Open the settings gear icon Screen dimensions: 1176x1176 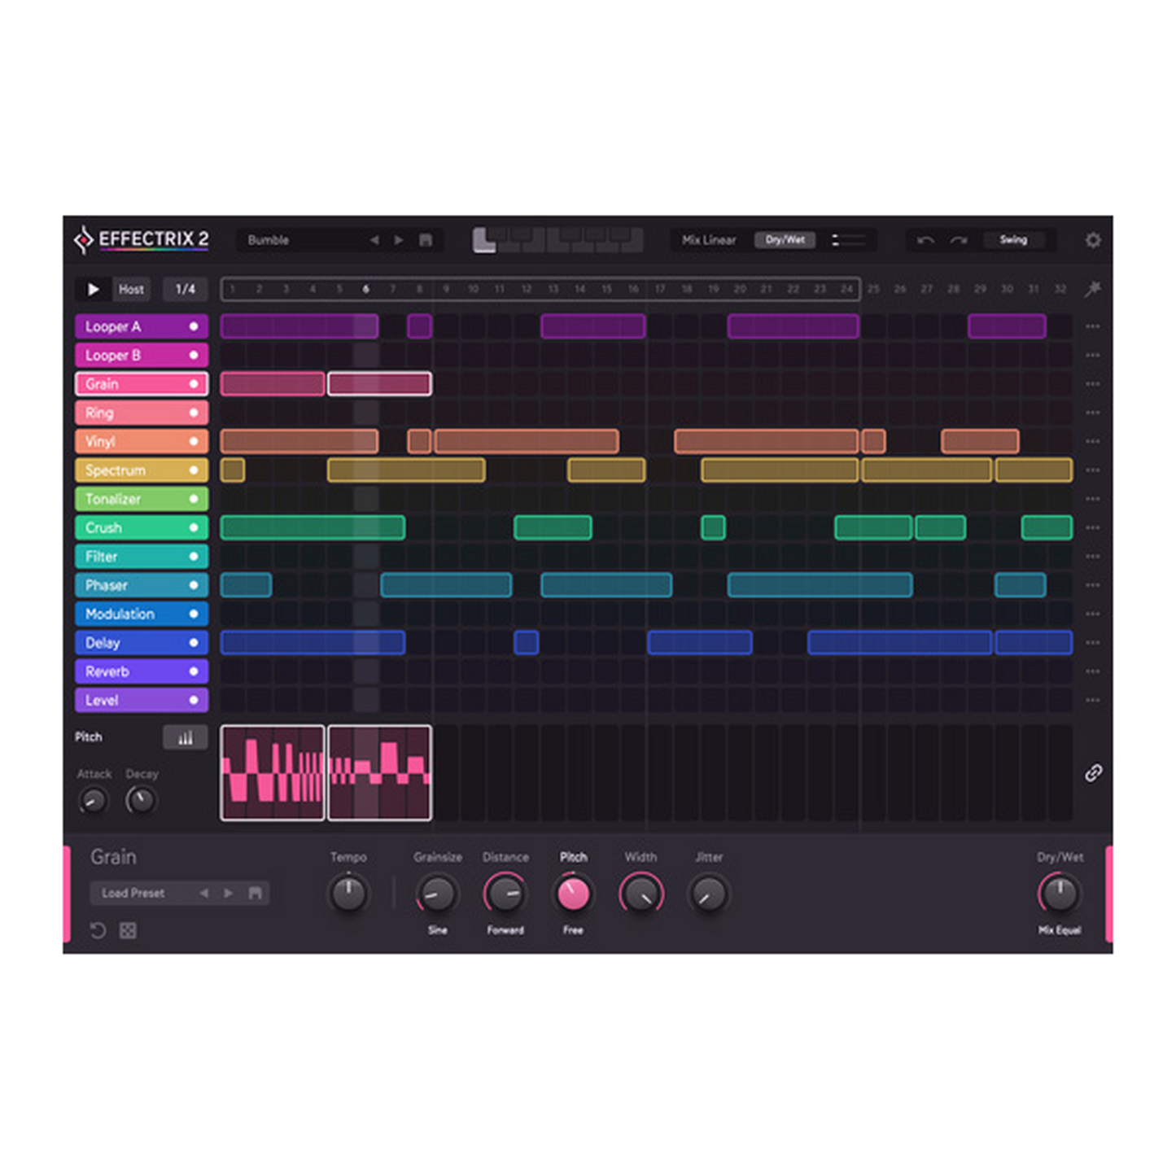tap(1093, 240)
